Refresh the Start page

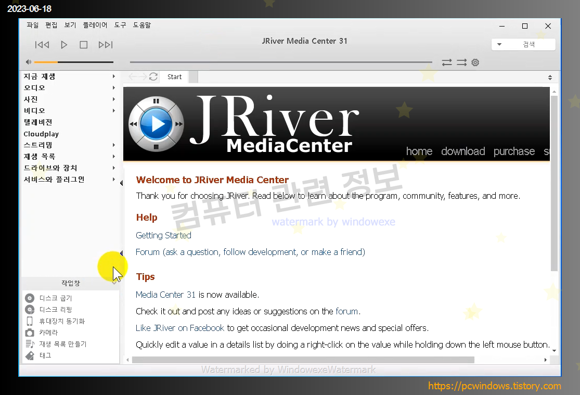tap(153, 77)
